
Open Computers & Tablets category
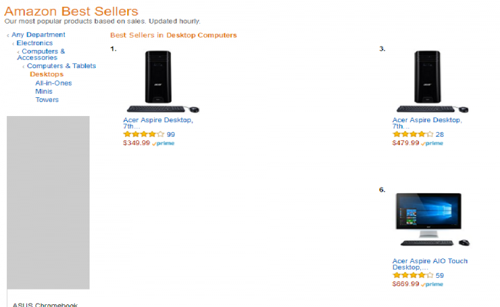click(61, 66)
